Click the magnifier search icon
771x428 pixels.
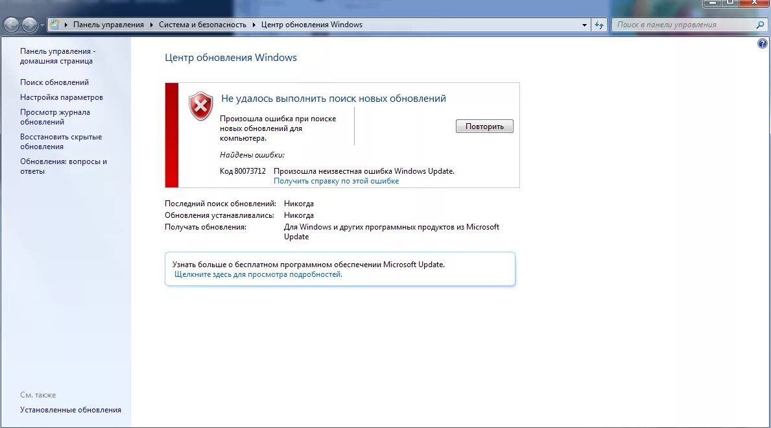click(760, 25)
